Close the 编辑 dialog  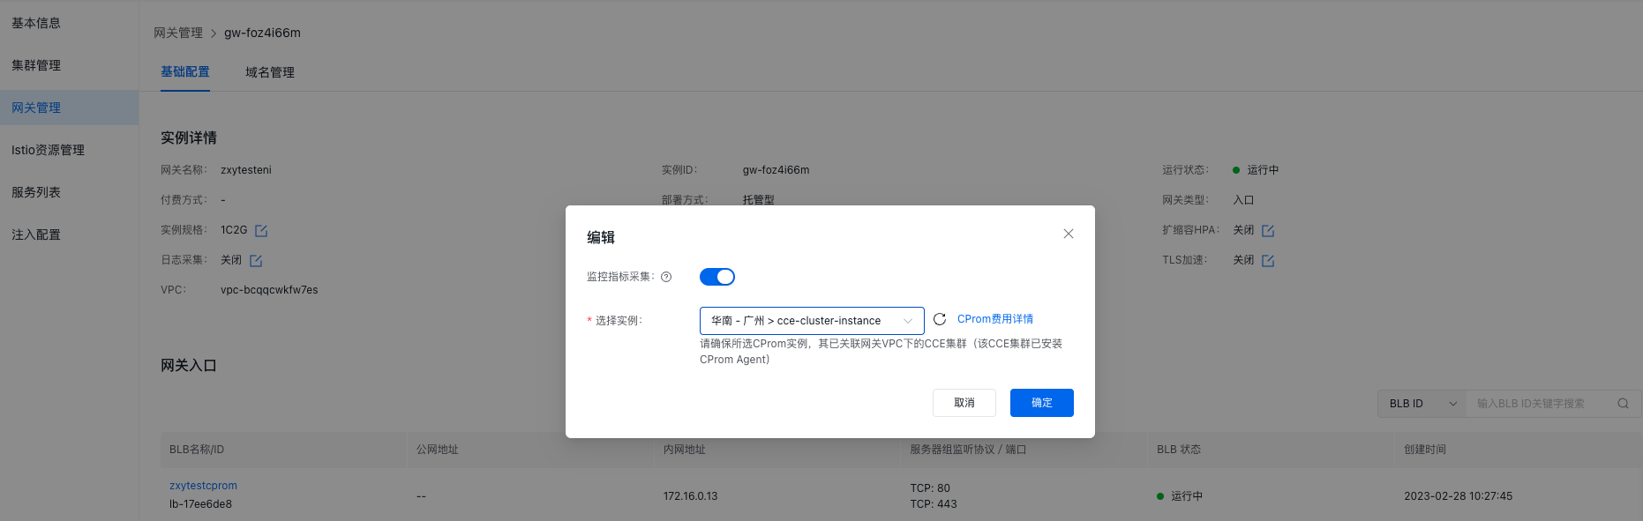click(x=1069, y=234)
